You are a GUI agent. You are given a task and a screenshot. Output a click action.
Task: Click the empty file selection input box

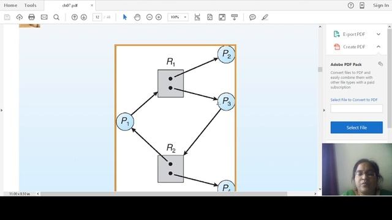(356, 109)
